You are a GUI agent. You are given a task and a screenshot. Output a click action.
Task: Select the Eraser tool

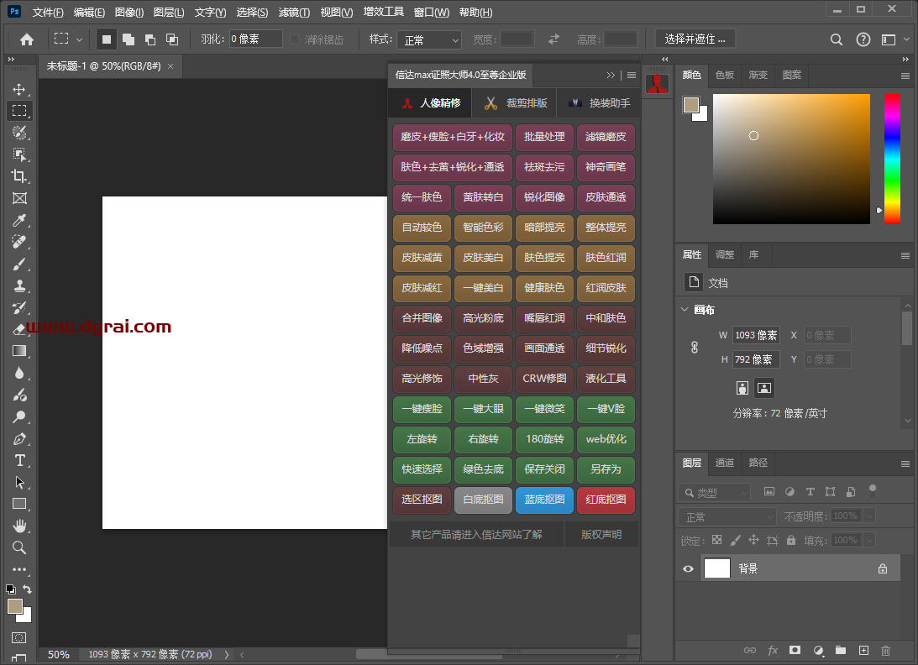pyautogui.click(x=19, y=330)
